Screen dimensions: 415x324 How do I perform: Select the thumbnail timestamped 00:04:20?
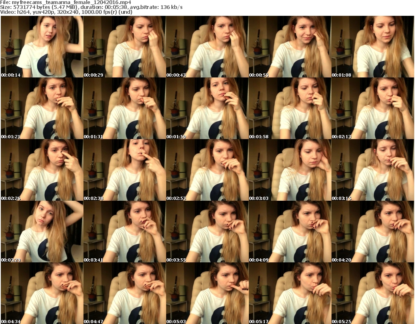pyautogui.click(x=373, y=232)
